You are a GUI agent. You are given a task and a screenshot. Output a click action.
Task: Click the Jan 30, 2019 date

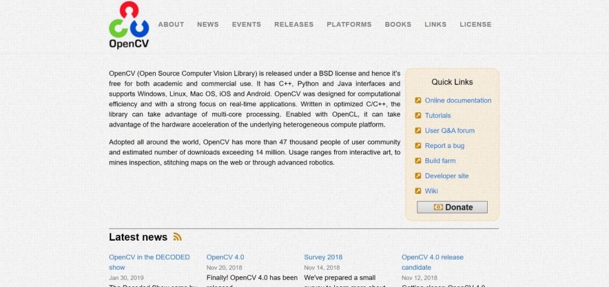tap(126, 277)
